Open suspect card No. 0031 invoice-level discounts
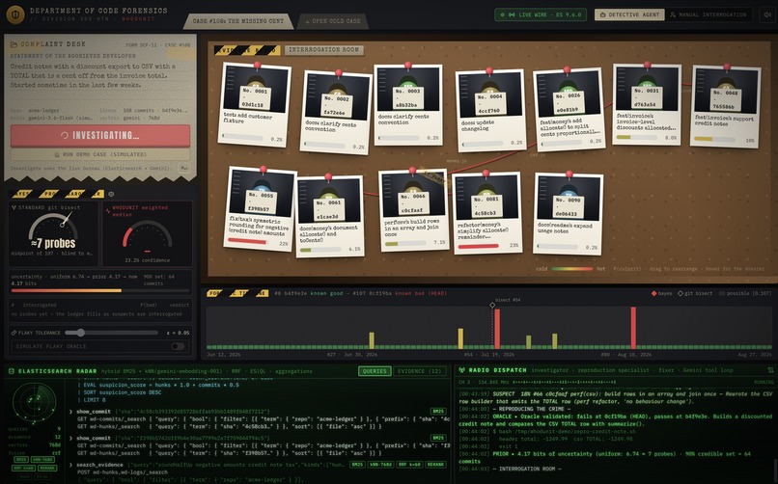This screenshot has height=484, width=778. [x=647, y=104]
